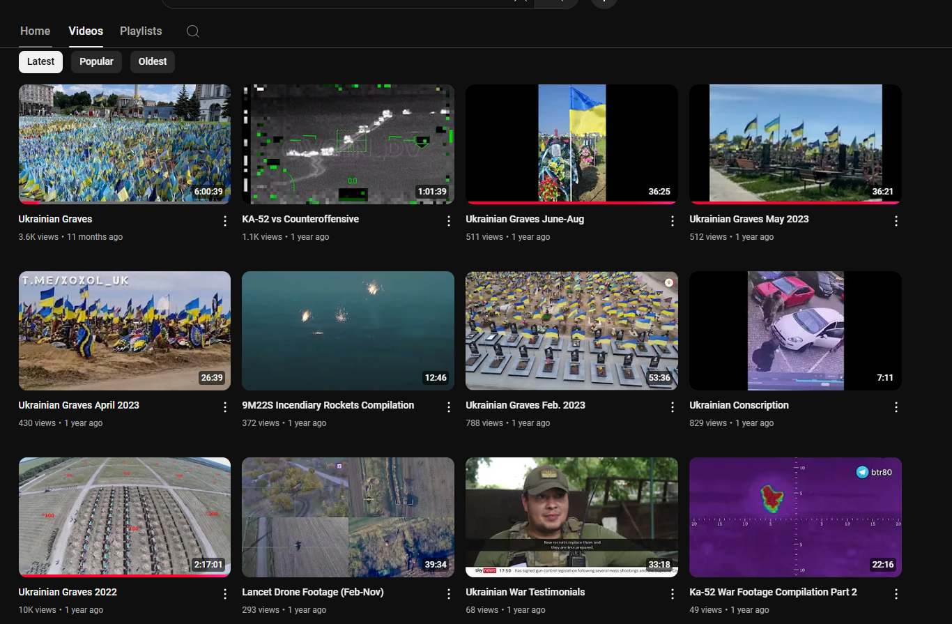Click the Ukrainian Graves June-Aug thumbnail

[571, 144]
